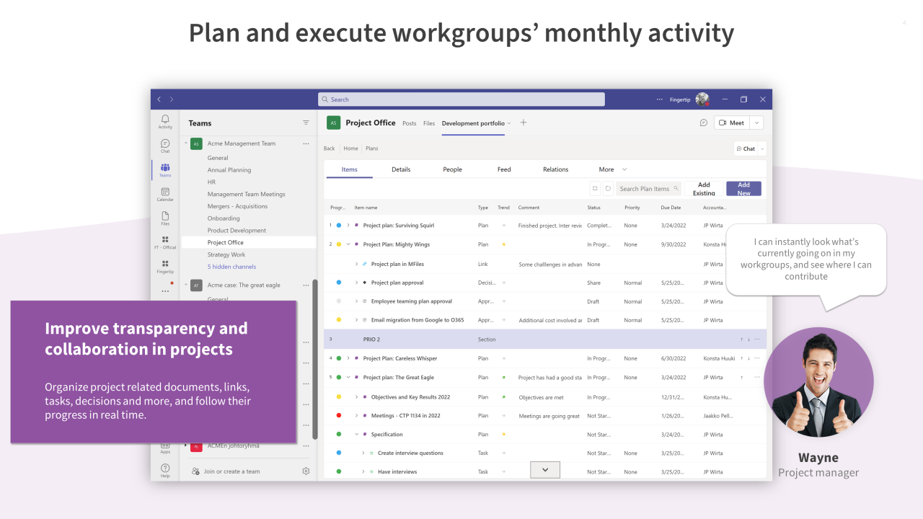Navigate forward with the title bar arrow
Image resolution: width=923 pixels, height=519 pixels.
point(172,99)
